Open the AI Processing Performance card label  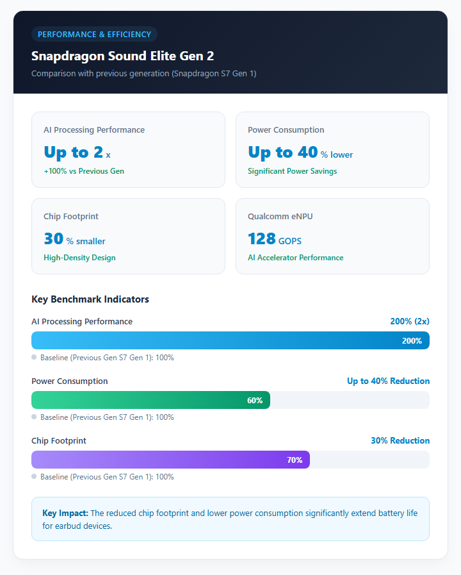[94, 130]
